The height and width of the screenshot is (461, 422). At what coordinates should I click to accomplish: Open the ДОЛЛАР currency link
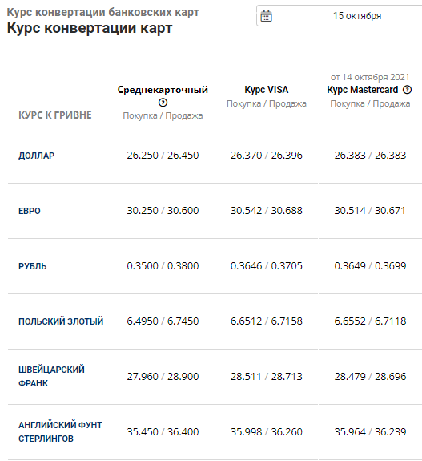click(36, 156)
